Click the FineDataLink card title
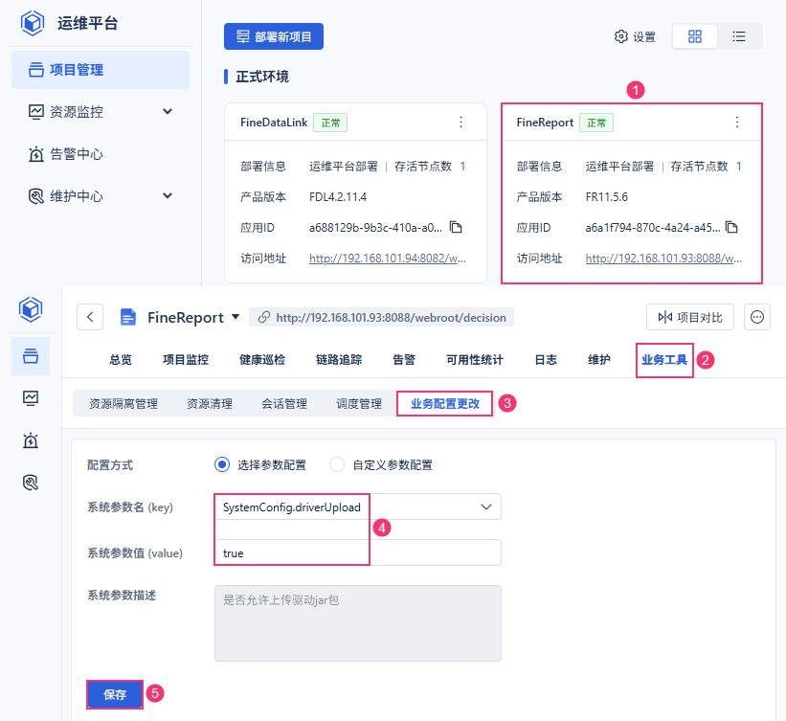This screenshot has width=786, height=721. point(274,123)
